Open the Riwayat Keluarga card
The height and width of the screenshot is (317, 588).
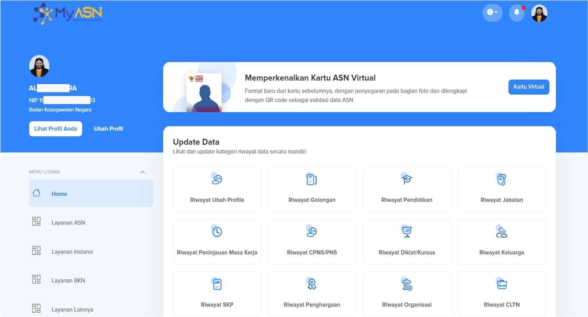[502, 242]
